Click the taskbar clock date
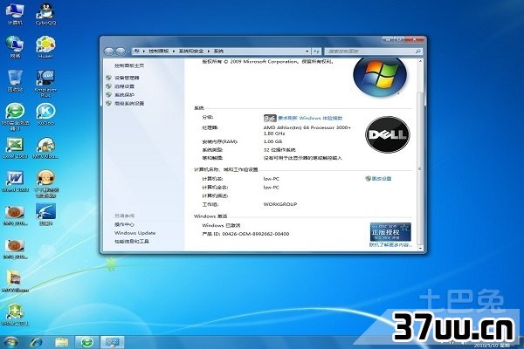Screen dimensions: 524x349 click(492, 345)
